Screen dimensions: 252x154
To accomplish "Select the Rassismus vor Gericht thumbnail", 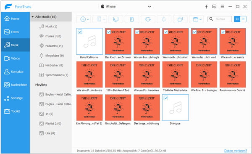I will [233, 74].
